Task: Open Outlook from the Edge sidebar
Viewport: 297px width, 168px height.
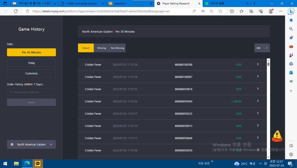Action: tap(291, 72)
